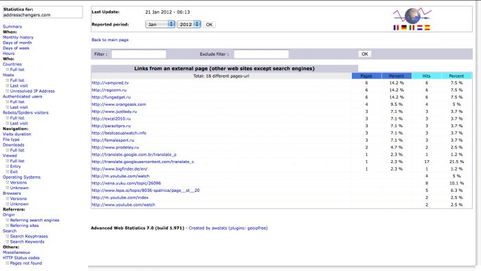Open Origin under Referrers
The width and height of the screenshot is (481, 271).
[x=8, y=215]
